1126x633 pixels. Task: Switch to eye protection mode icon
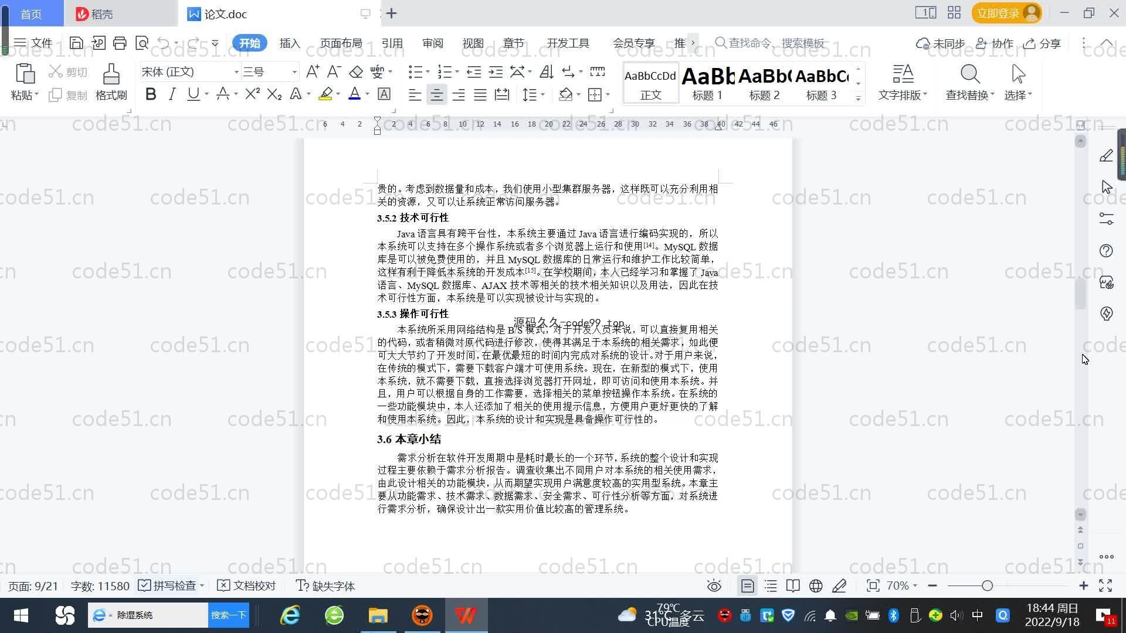pos(714,586)
